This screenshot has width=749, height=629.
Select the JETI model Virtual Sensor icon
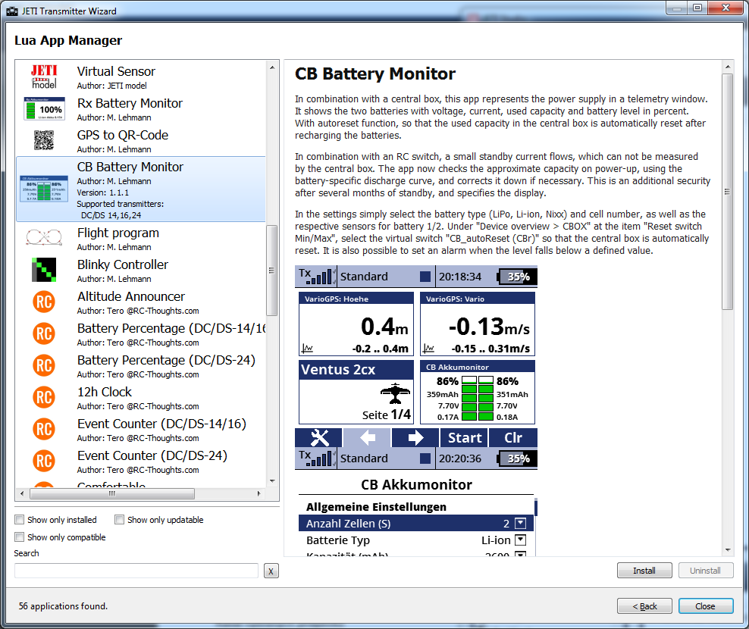coord(44,77)
